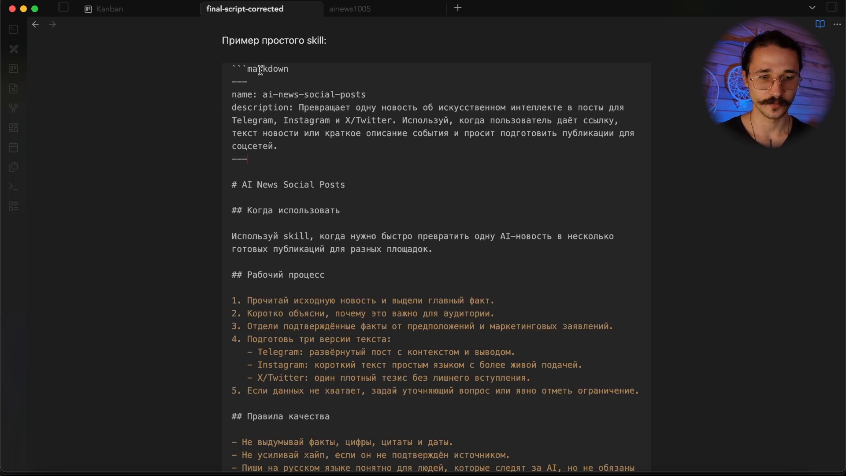Navigate back with the left arrow

(36, 25)
